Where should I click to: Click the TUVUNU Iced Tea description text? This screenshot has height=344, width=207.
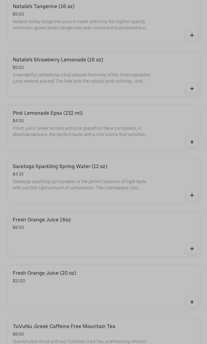pos(79,341)
